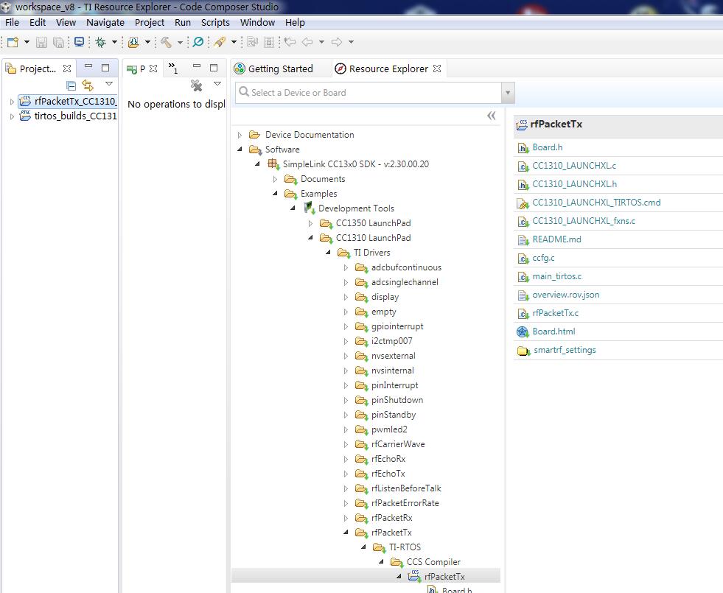Image resolution: width=723 pixels, height=593 pixels.
Task: Select the adcbufcontinuous tree item
Action: click(x=406, y=267)
